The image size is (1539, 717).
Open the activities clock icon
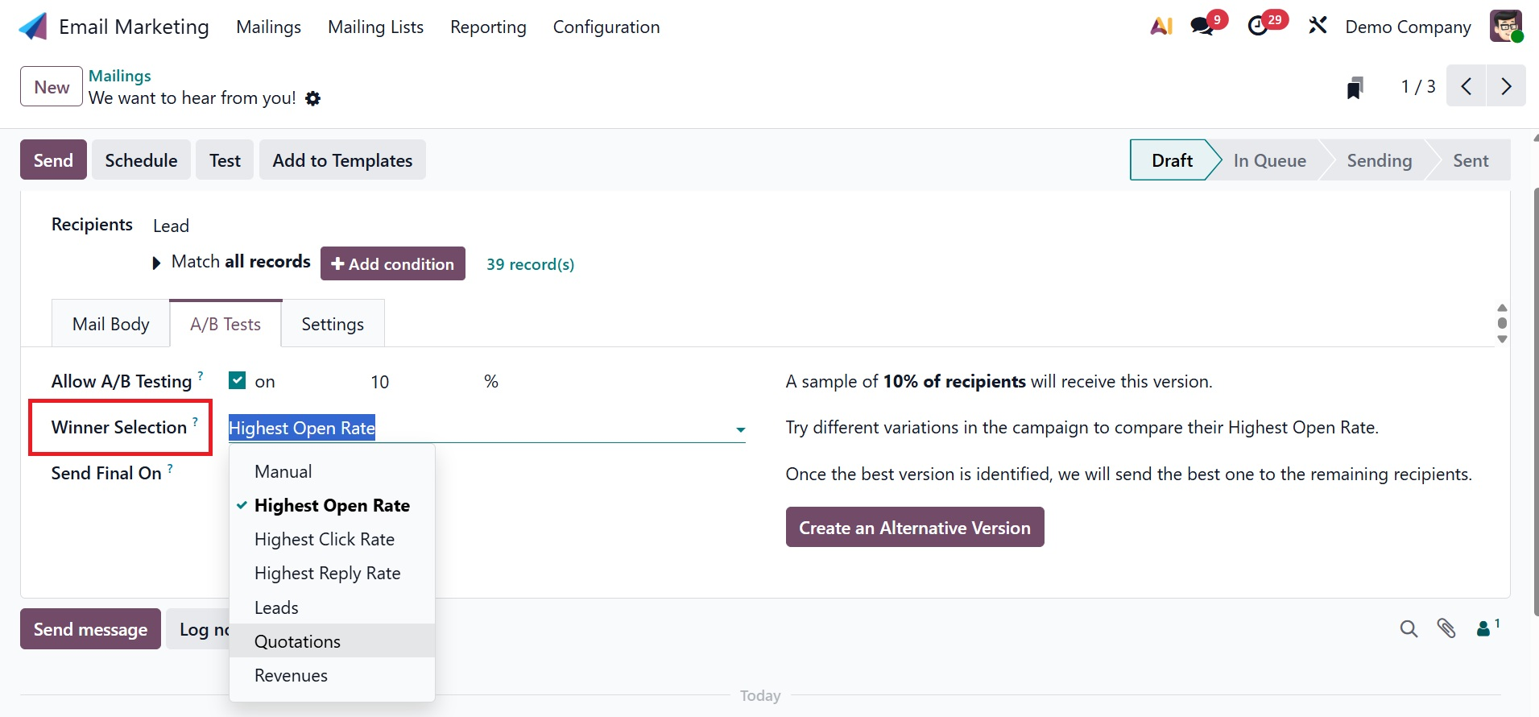click(x=1257, y=27)
